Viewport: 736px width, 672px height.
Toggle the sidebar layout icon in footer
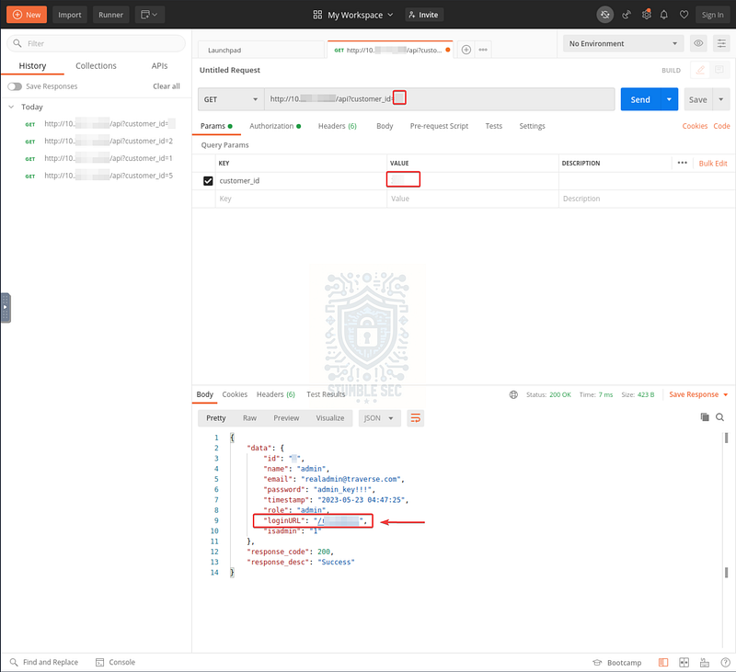[x=663, y=662]
